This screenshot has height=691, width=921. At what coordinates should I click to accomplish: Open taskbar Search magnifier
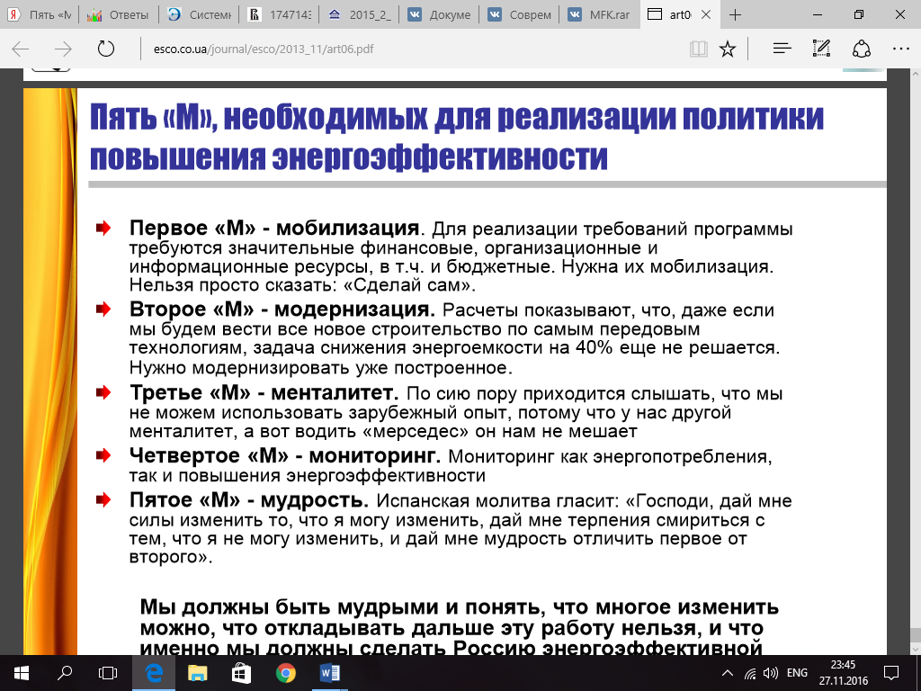click(65, 673)
